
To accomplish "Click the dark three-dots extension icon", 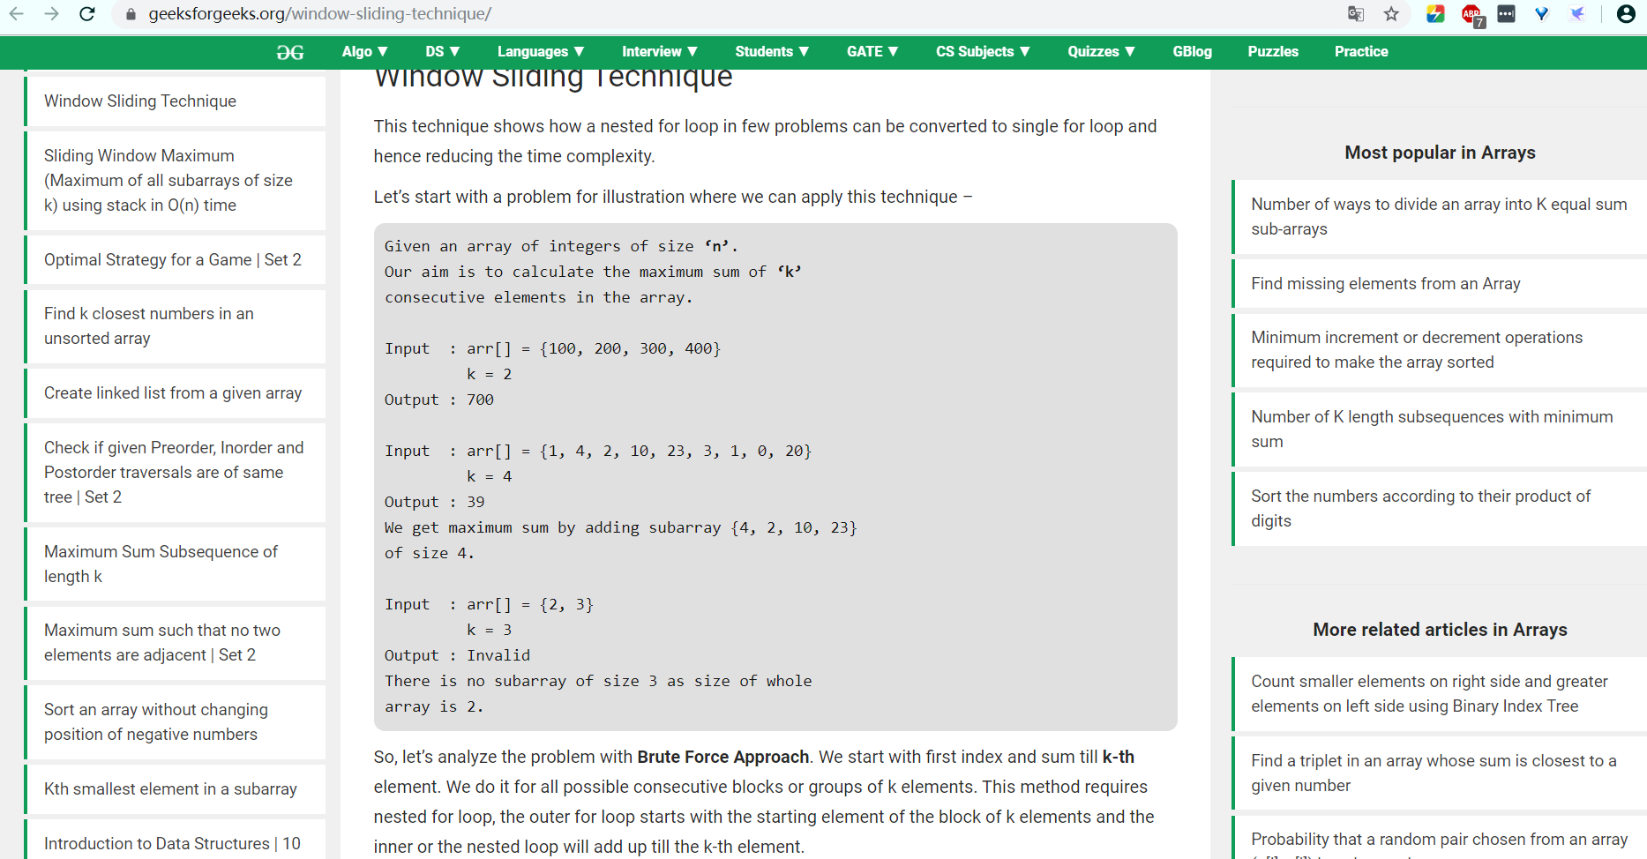I will [1507, 14].
